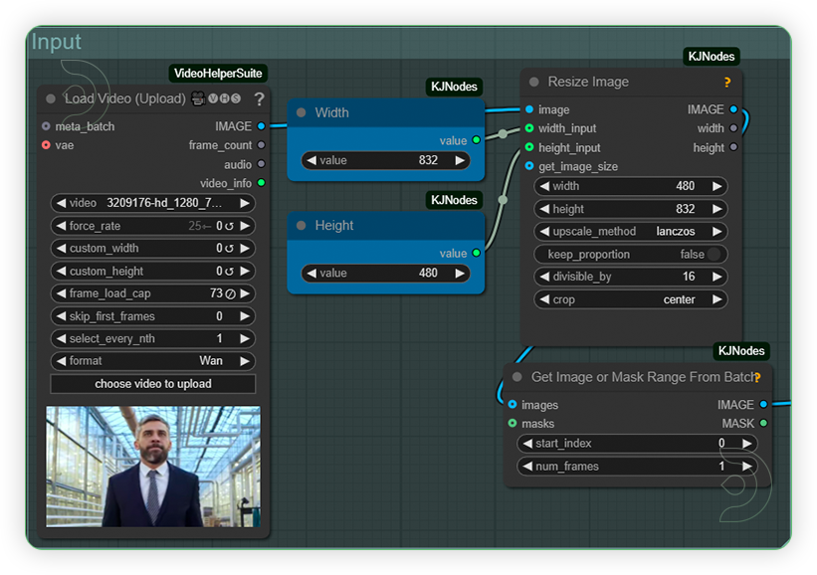Click the VHS camera icon on Load Video node
Viewport: 817px width, 575px height.
(x=197, y=98)
